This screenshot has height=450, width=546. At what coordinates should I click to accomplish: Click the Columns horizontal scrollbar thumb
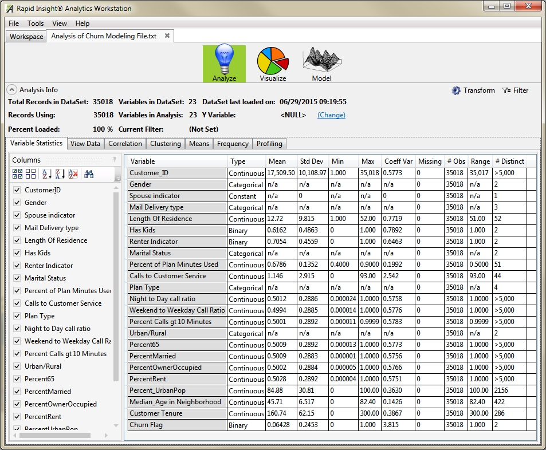click(55, 435)
